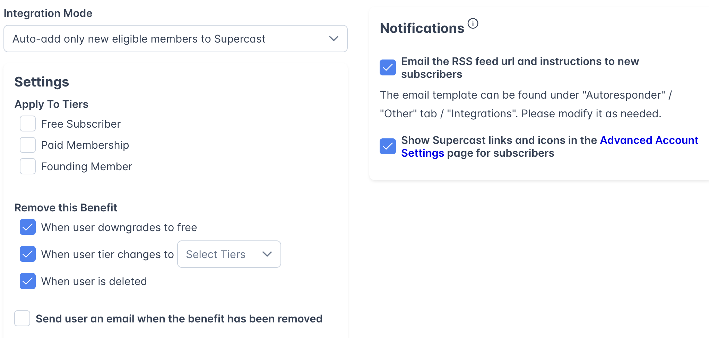
Task: Tick the Founding Member checkbox
Action: pos(28,166)
